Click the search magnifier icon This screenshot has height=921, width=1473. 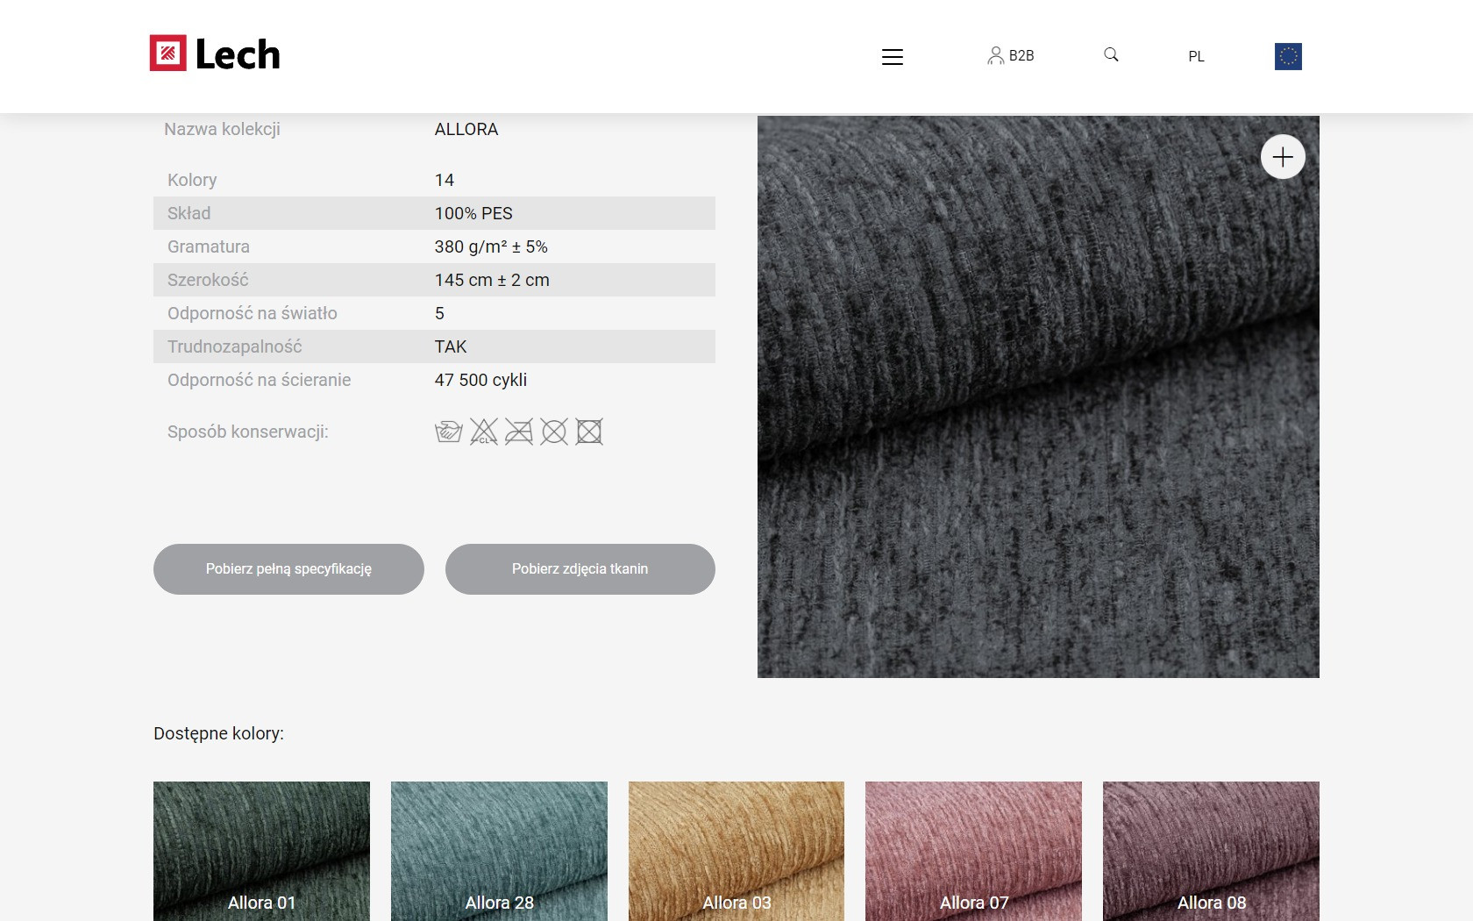(x=1111, y=54)
